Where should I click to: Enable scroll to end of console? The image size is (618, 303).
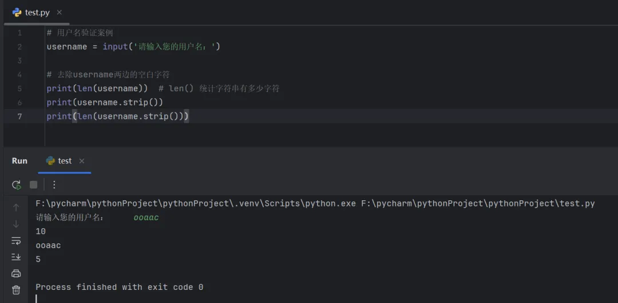click(x=16, y=257)
